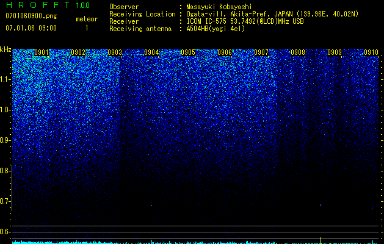Click the 0901 time marker
The width and height of the screenshot is (384, 244).
(x=42, y=52)
